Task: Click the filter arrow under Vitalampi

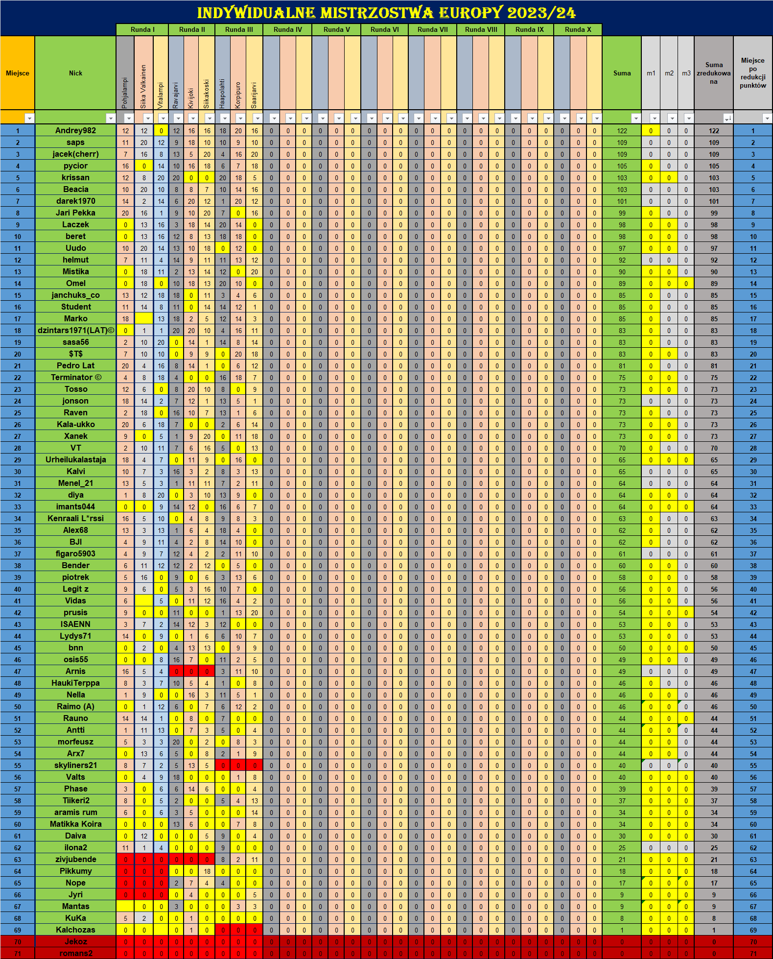Action: pos(163,118)
